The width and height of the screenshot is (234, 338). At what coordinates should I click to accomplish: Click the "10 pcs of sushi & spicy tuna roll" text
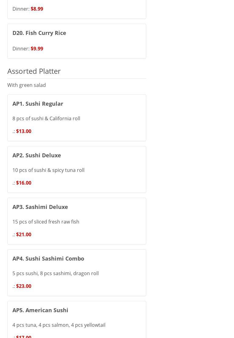click(48, 170)
